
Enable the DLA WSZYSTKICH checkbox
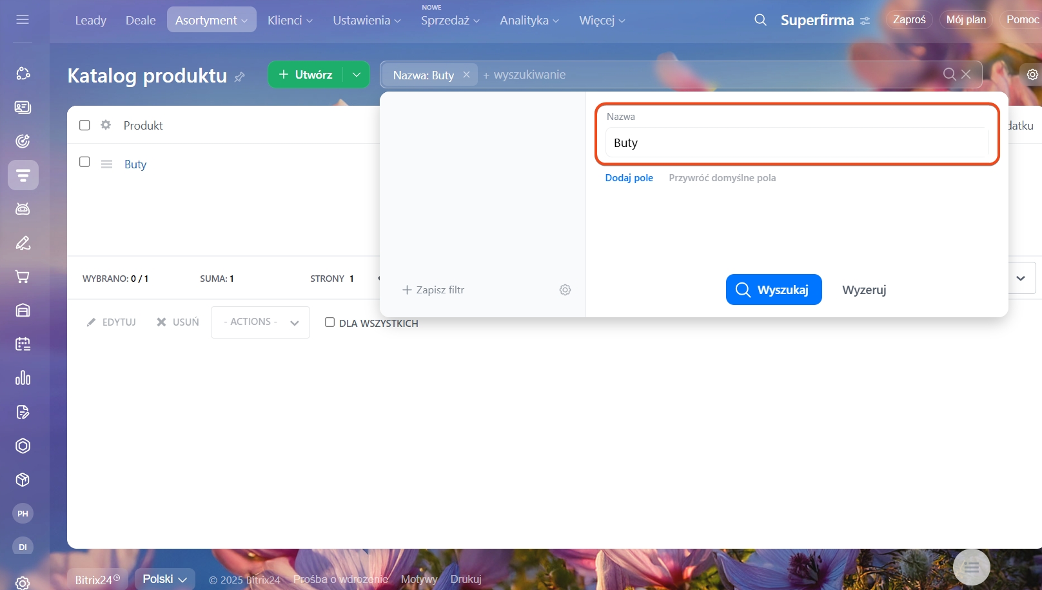(329, 322)
